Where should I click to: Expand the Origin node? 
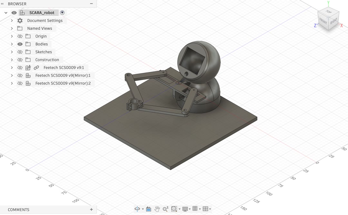pyautogui.click(x=12, y=36)
